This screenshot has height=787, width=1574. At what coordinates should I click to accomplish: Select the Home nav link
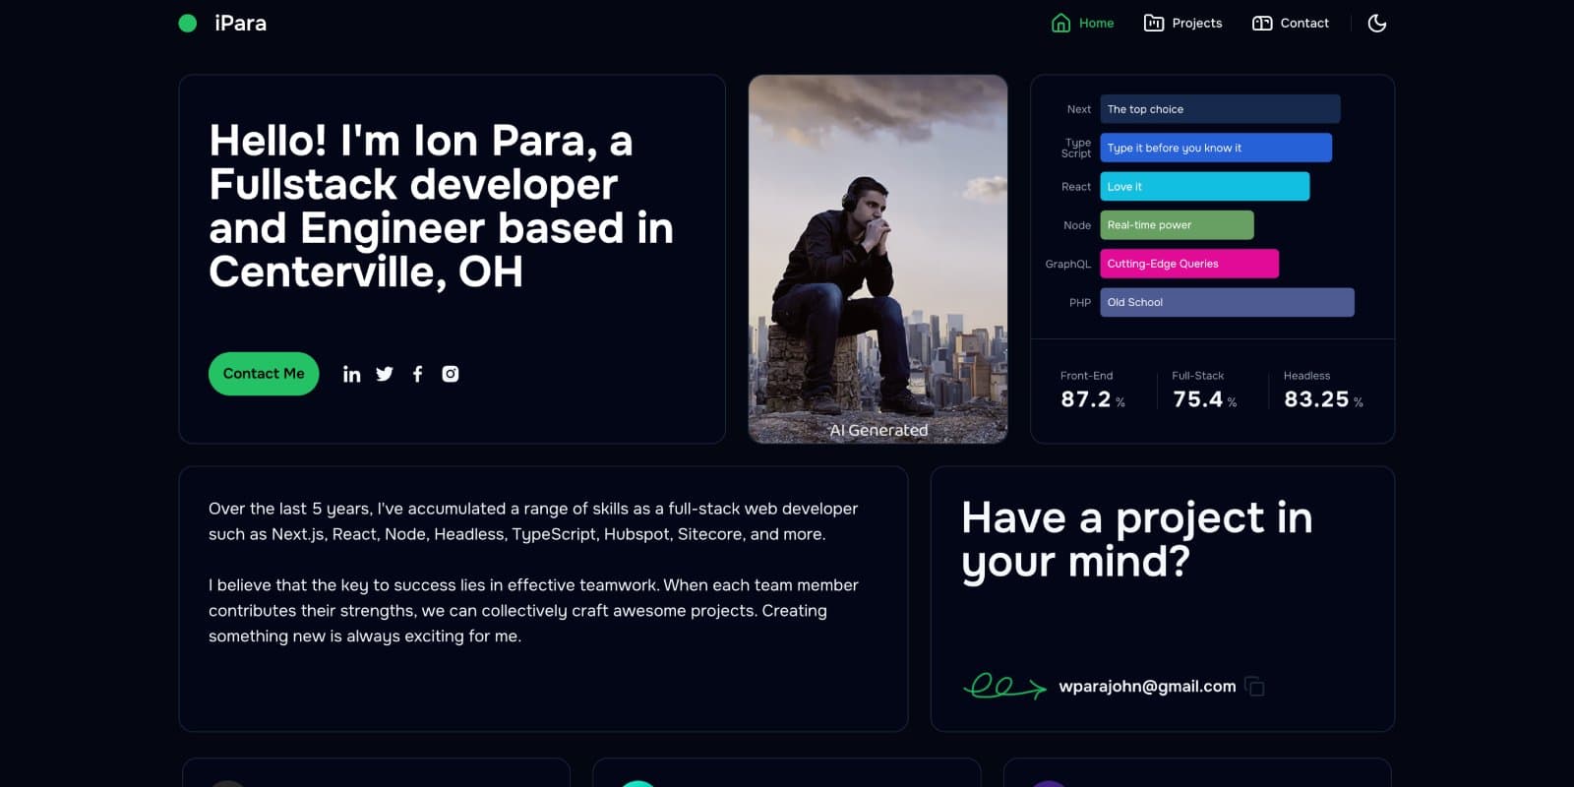[1082, 23]
